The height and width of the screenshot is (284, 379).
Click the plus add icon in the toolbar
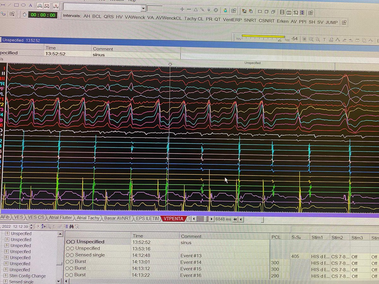pyautogui.click(x=182, y=10)
